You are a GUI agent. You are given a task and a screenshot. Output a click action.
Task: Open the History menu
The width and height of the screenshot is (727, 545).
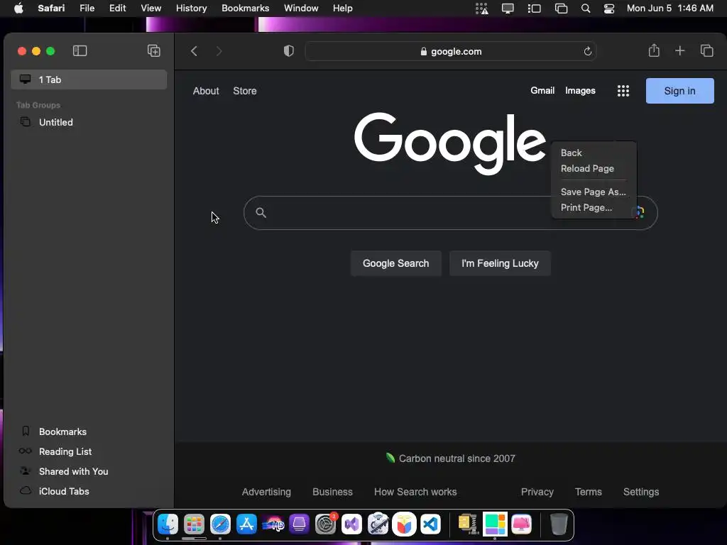tap(191, 8)
